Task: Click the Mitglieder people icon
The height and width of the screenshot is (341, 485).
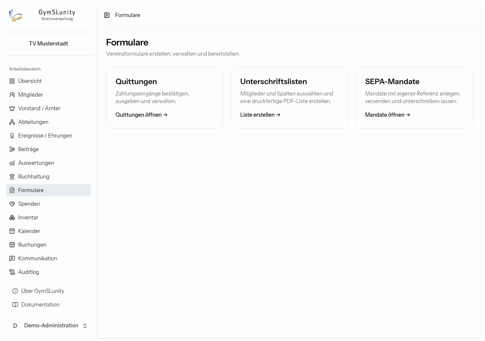Action: [12, 95]
